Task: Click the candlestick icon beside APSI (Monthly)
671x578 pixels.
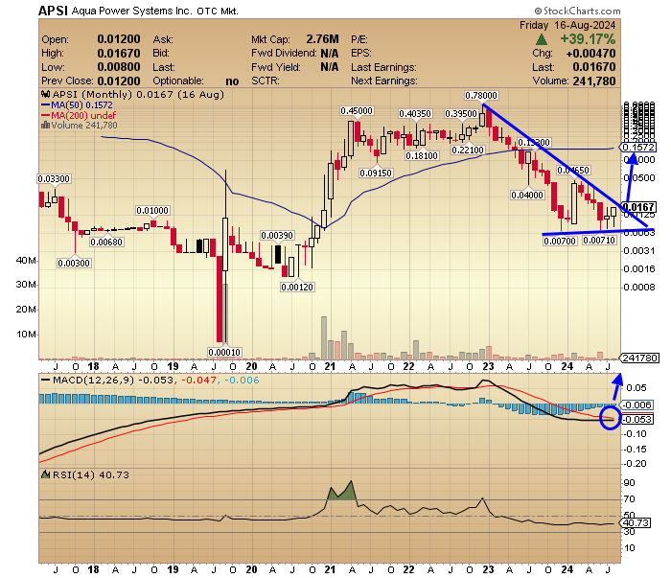Action: click(45, 94)
